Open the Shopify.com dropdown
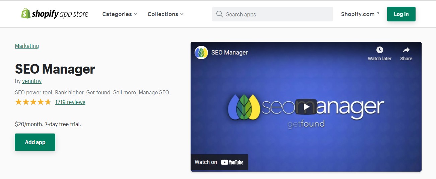This screenshot has width=436, height=179. [x=360, y=14]
